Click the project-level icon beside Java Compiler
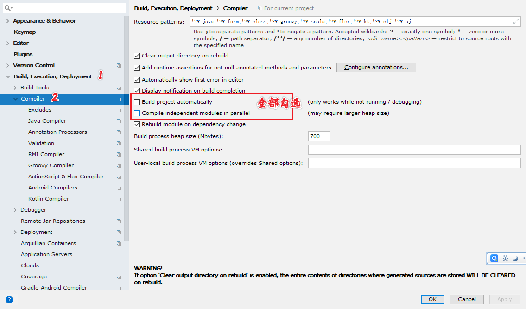Image resolution: width=526 pixels, height=309 pixels. tap(119, 121)
